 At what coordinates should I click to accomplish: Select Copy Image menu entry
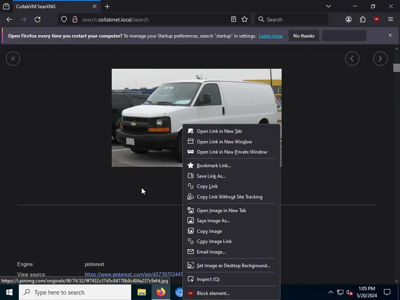(x=231, y=231)
